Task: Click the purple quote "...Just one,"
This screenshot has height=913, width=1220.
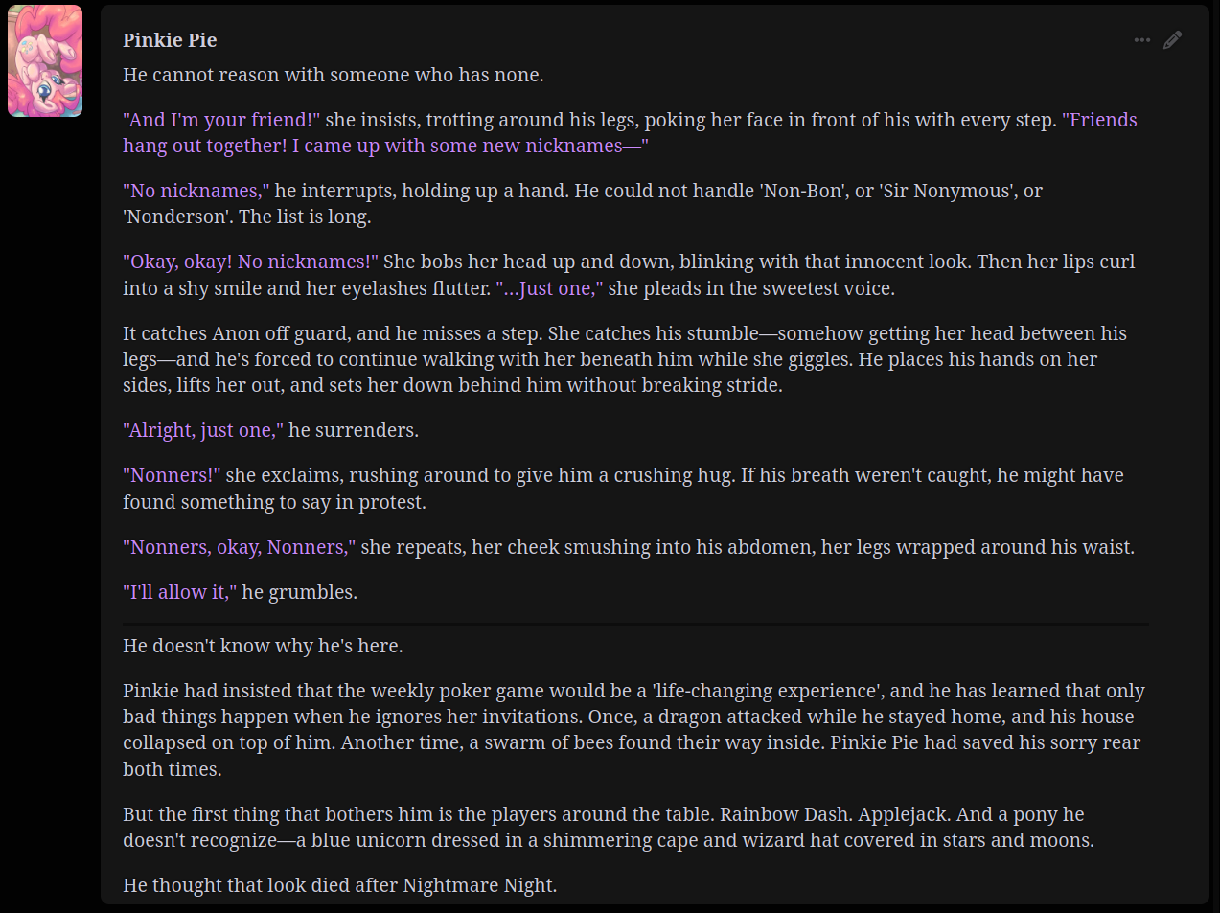Action: pyautogui.click(x=549, y=288)
